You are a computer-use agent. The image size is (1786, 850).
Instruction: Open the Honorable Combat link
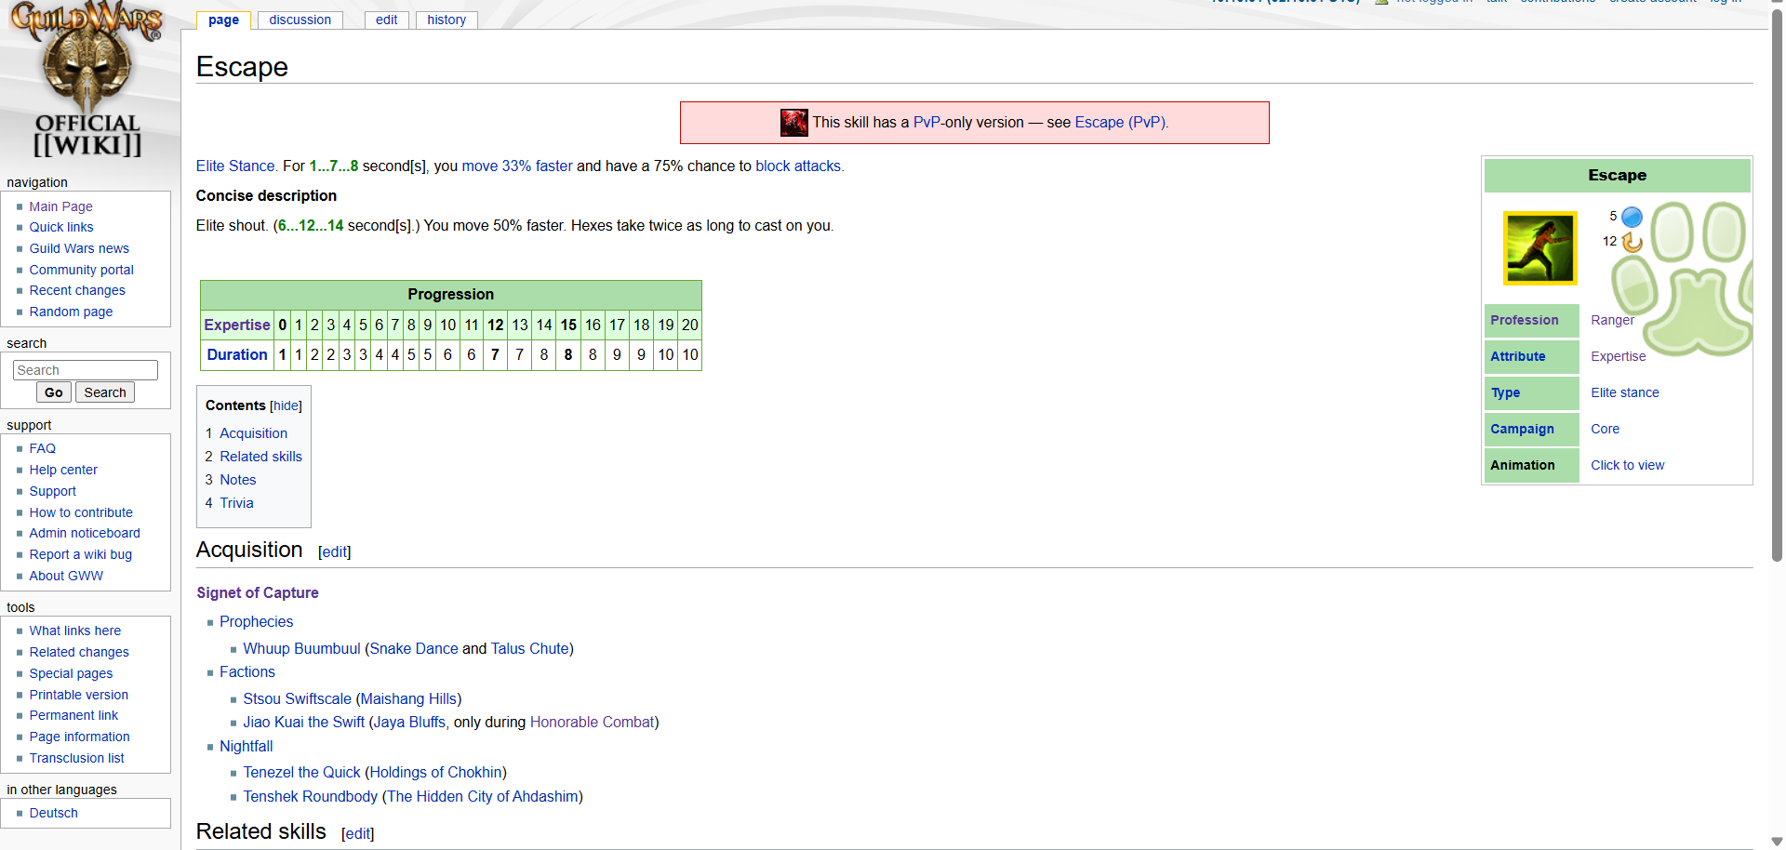(592, 722)
